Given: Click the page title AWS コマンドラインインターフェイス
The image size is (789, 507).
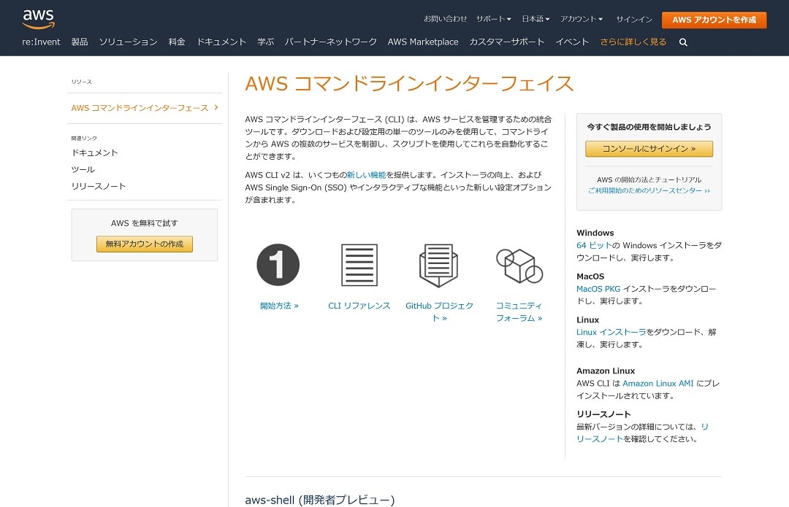Looking at the screenshot, I should pyautogui.click(x=409, y=83).
